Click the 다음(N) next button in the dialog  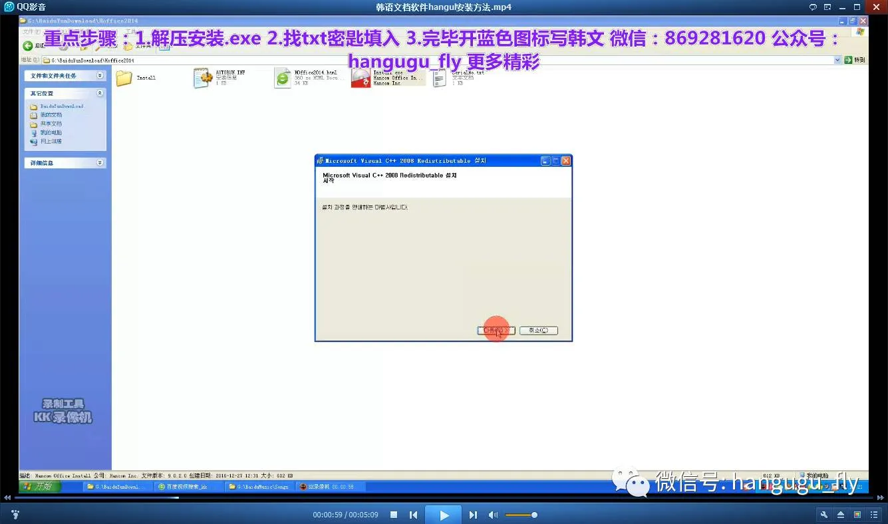tap(496, 330)
